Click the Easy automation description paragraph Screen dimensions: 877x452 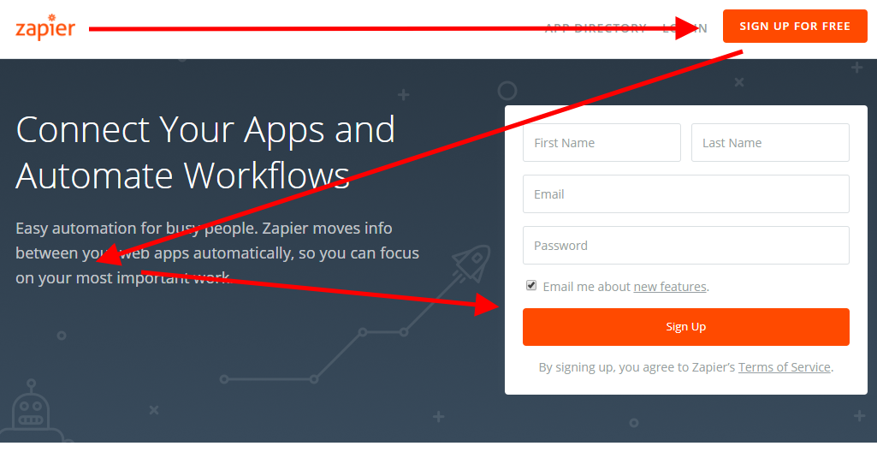click(216, 253)
